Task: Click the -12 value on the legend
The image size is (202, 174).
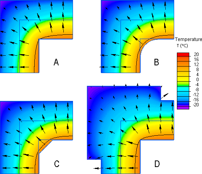Action: pos(196,95)
